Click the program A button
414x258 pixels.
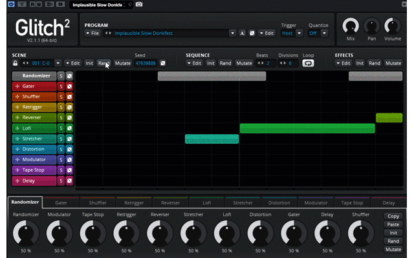242,33
